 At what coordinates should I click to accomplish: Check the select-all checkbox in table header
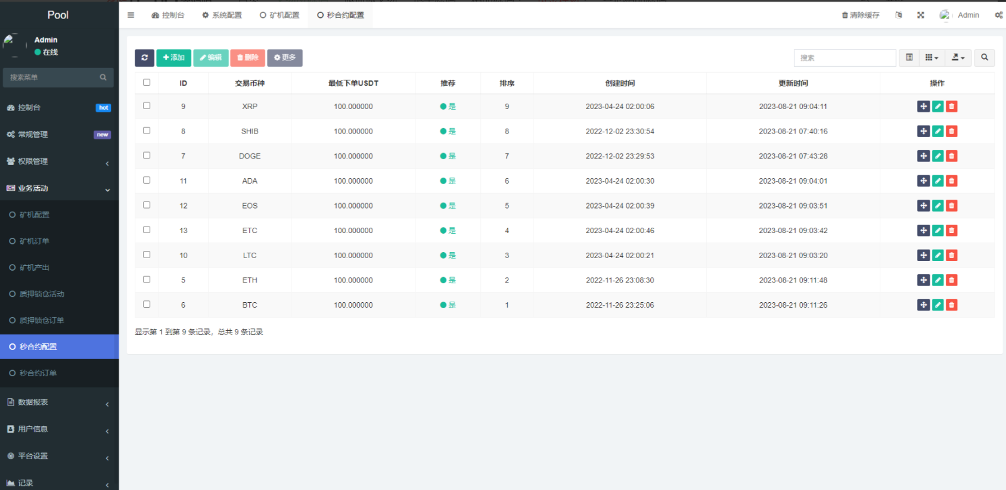click(147, 83)
